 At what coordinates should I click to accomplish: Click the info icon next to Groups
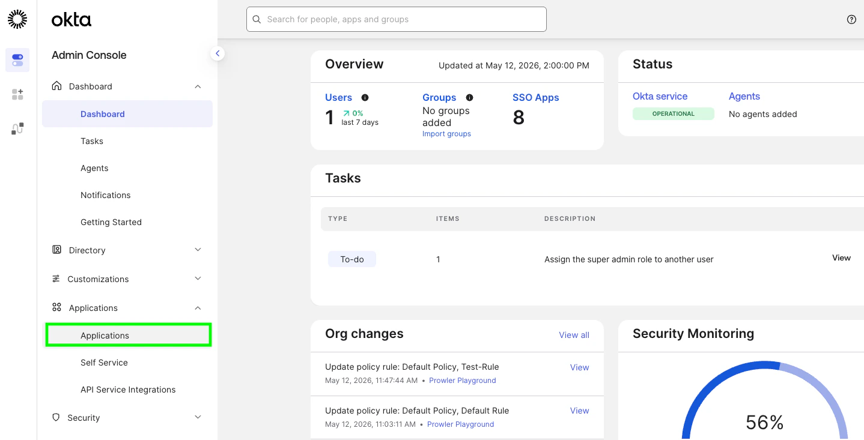[x=470, y=97]
